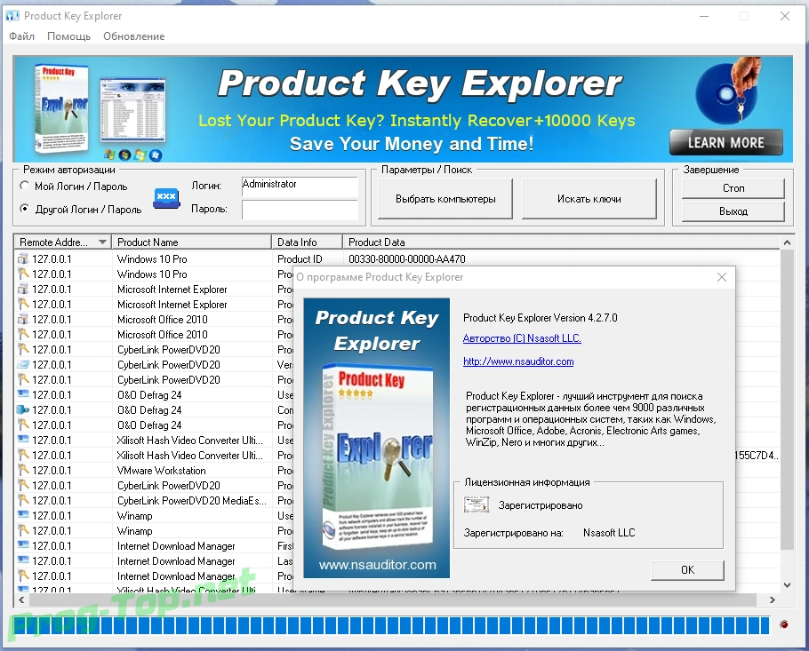Open the Файл menu
The width and height of the screenshot is (809, 651).
coord(21,36)
